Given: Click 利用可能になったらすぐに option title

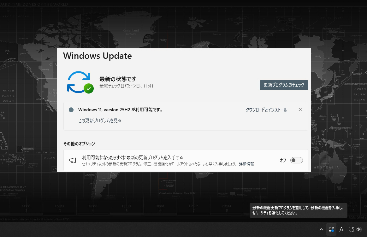Looking at the screenshot, I should coord(133,158).
